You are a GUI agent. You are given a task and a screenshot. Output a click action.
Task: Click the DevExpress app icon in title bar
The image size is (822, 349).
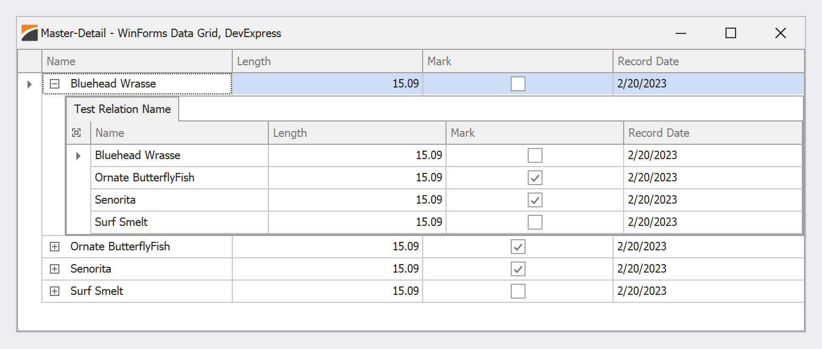(x=30, y=33)
